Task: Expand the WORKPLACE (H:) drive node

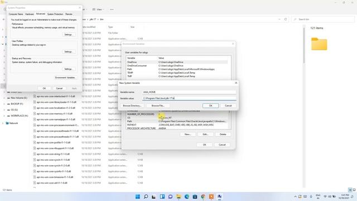Action: [4, 116]
